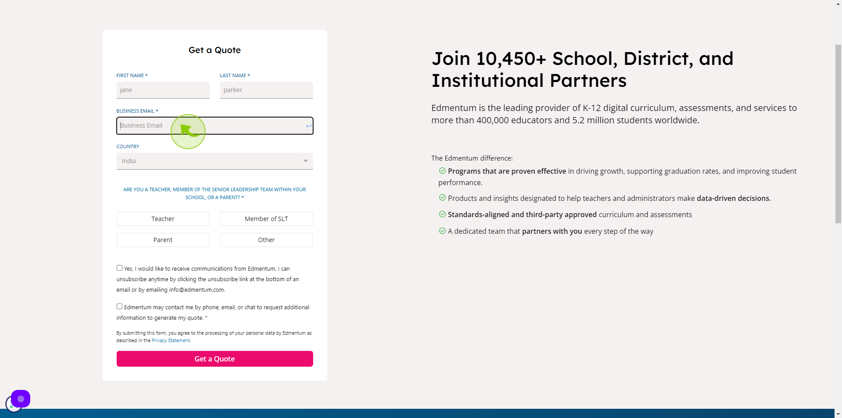Select the Teacher role option

coord(163,219)
